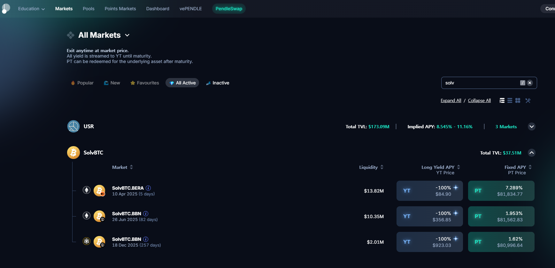The width and height of the screenshot is (555, 268).
Task: Switch to the Dashboard tab
Action: click(x=158, y=9)
